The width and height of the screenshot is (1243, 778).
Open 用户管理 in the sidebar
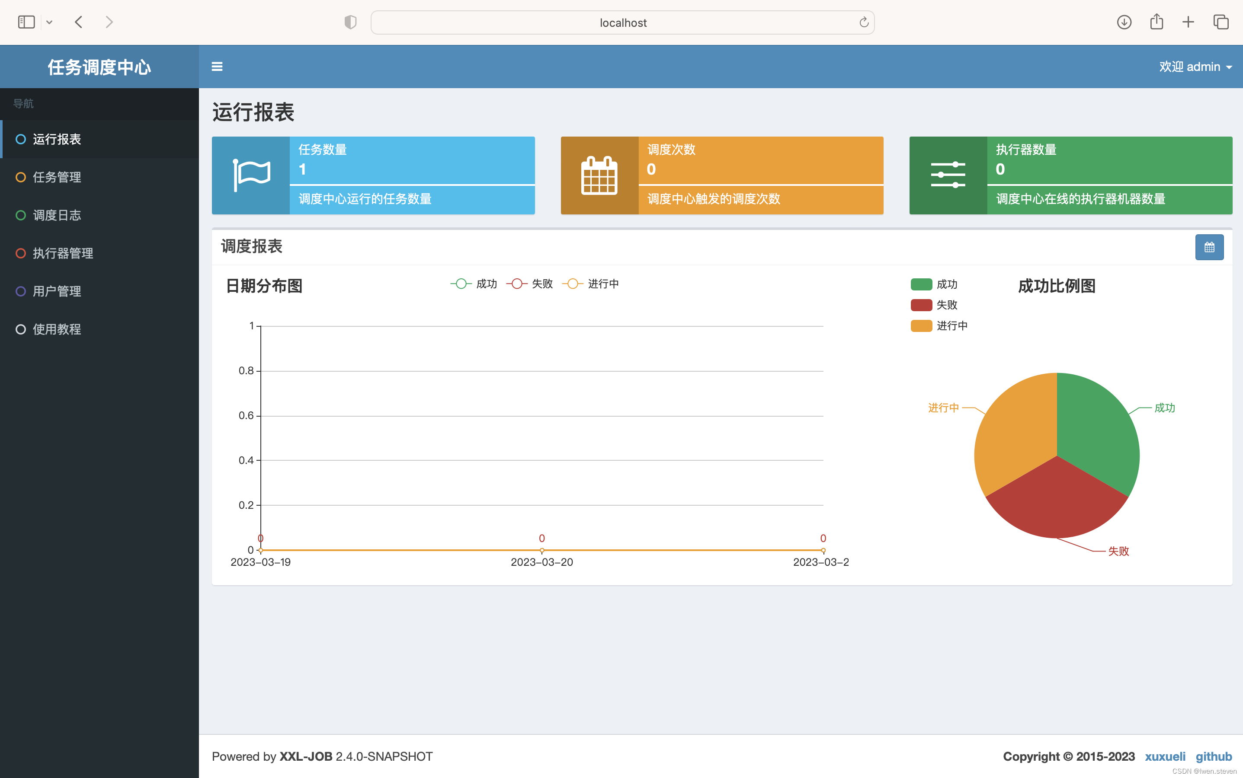(x=99, y=291)
